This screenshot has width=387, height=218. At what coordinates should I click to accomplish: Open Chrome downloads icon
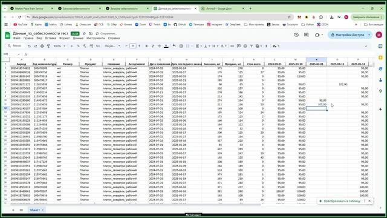[331, 17]
